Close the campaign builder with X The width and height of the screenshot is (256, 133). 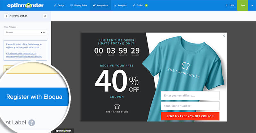[x=252, y=5]
